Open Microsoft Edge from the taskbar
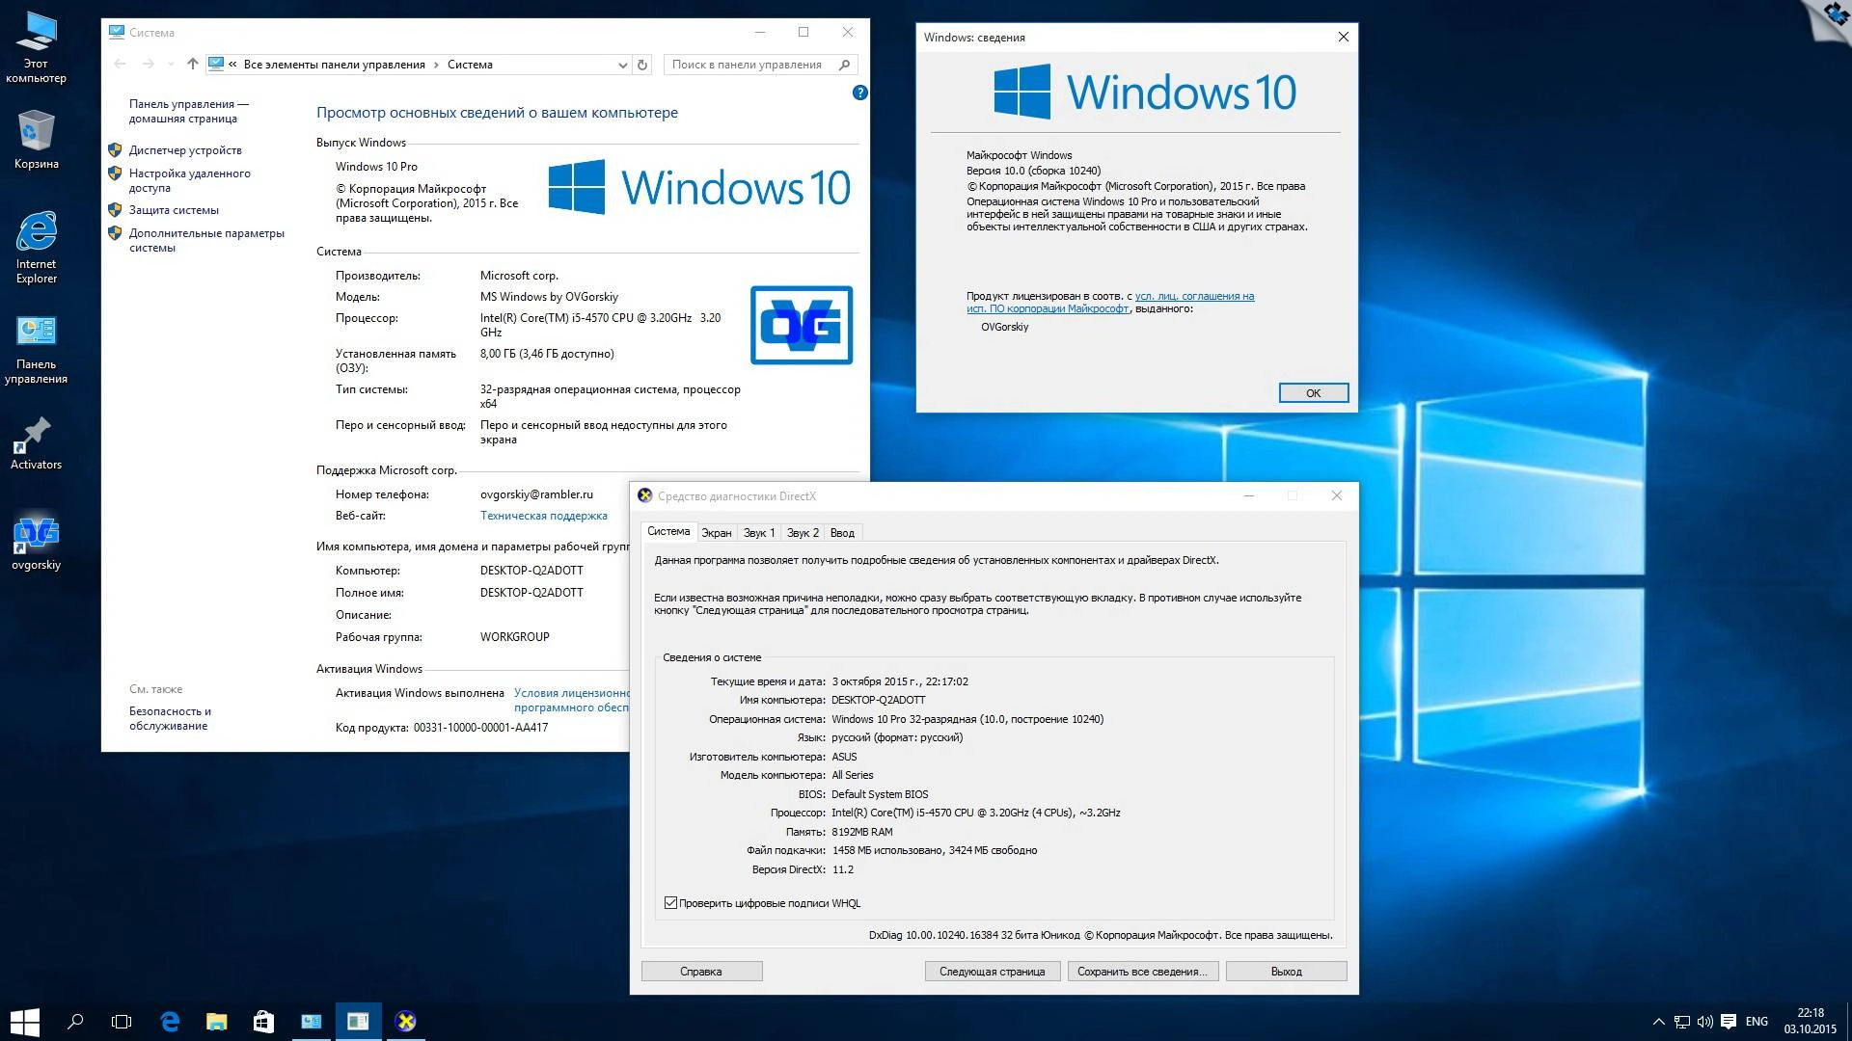 [171, 1021]
